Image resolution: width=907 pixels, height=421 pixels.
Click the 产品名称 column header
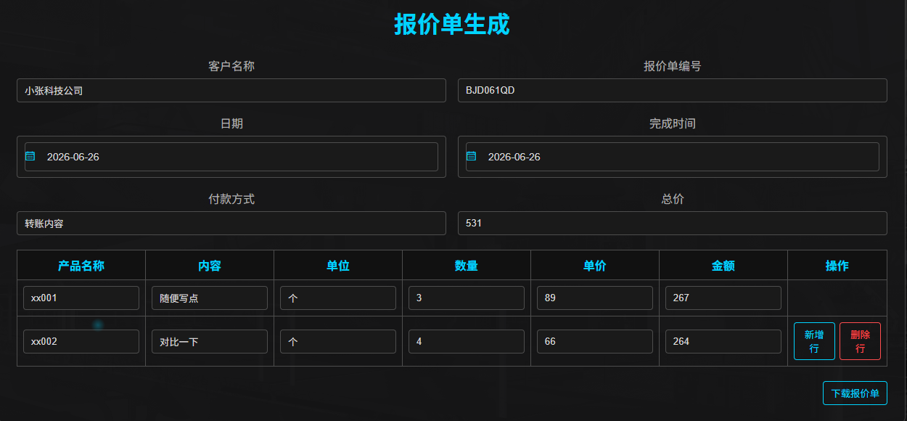pos(81,266)
